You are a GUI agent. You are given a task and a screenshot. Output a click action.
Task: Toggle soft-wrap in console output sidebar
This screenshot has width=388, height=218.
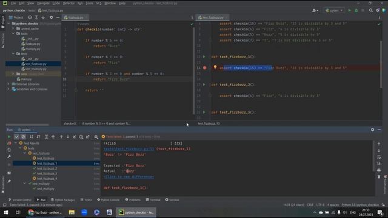[x=379, y=157]
